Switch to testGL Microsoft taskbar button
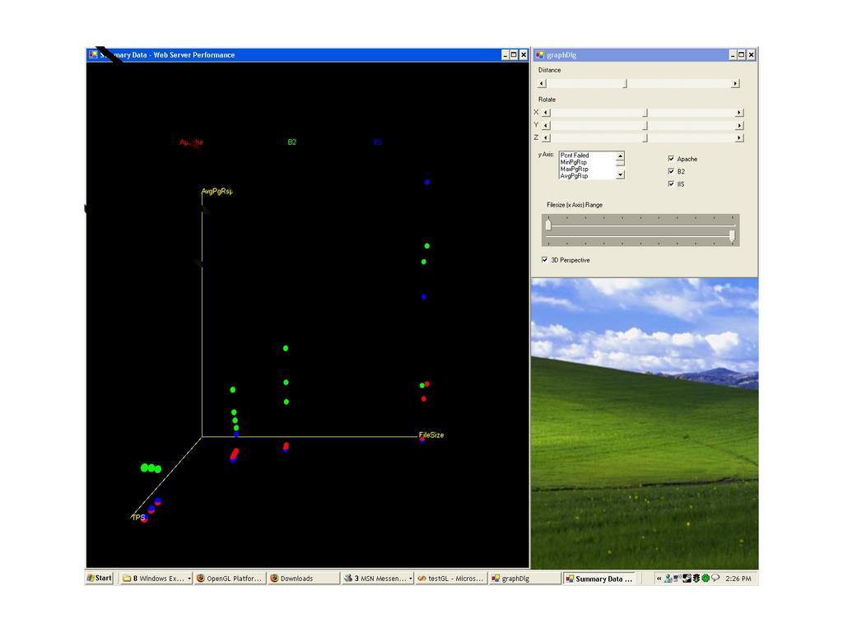843x632 pixels. tap(450, 579)
